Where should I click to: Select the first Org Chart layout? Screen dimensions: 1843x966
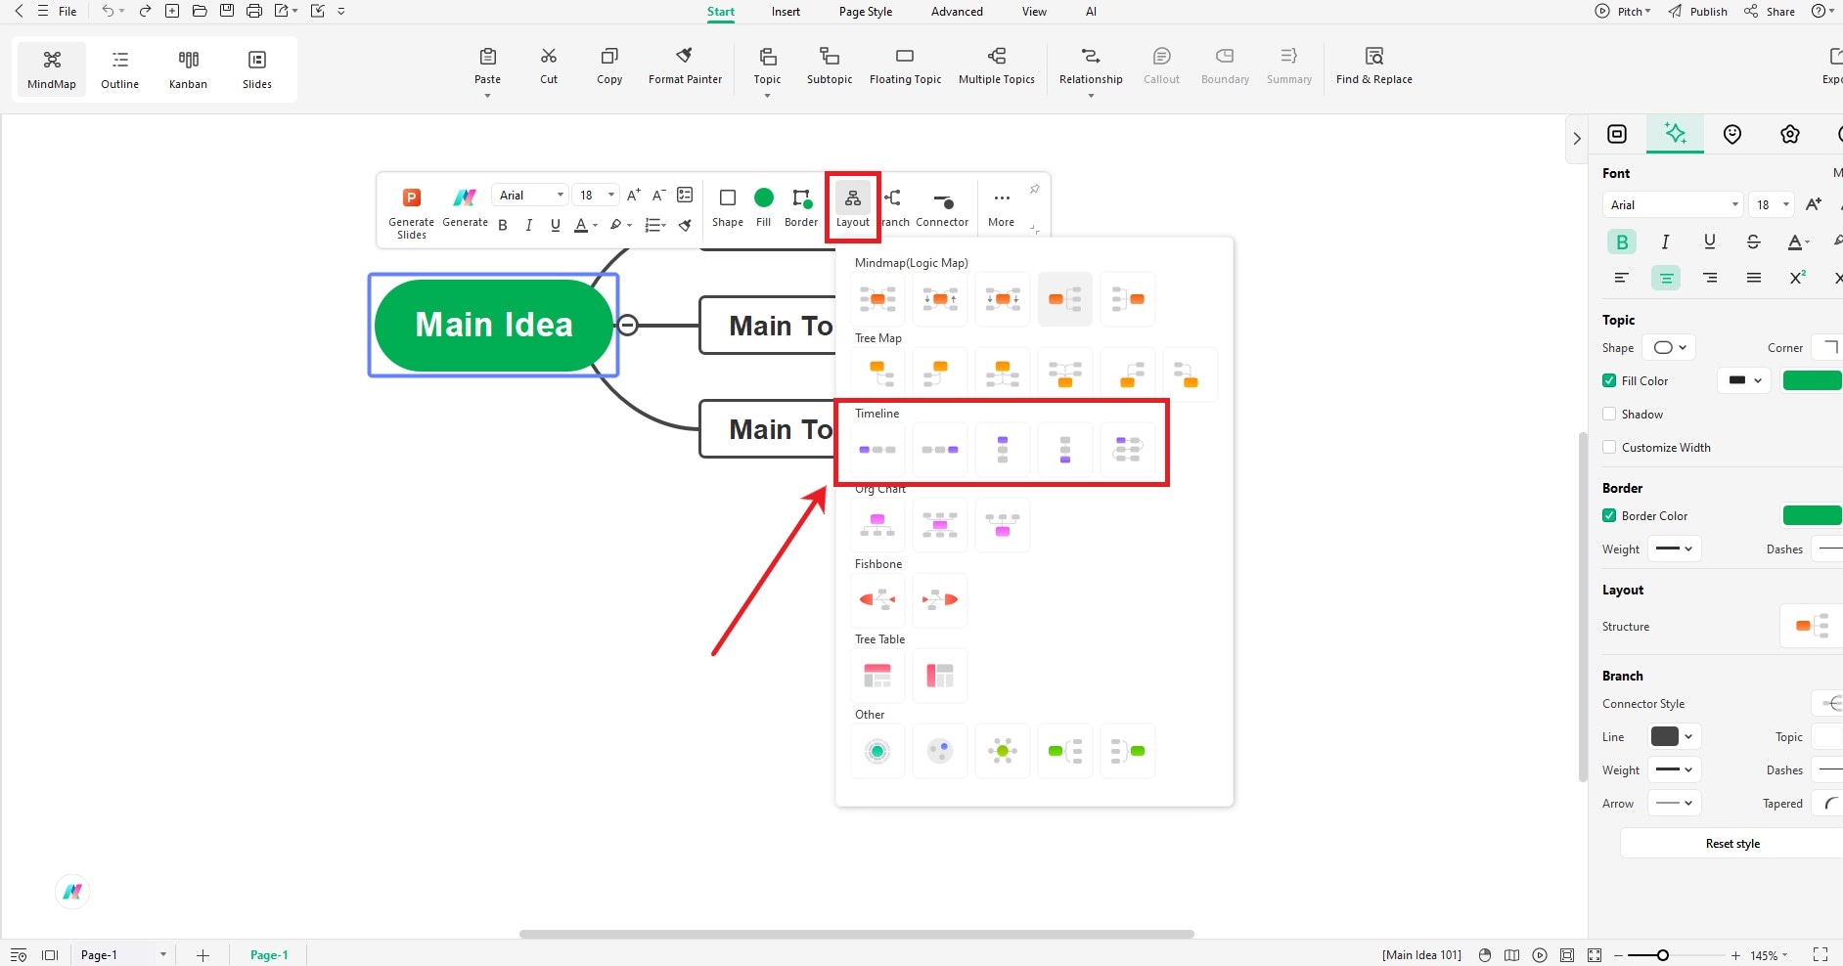[x=877, y=525]
